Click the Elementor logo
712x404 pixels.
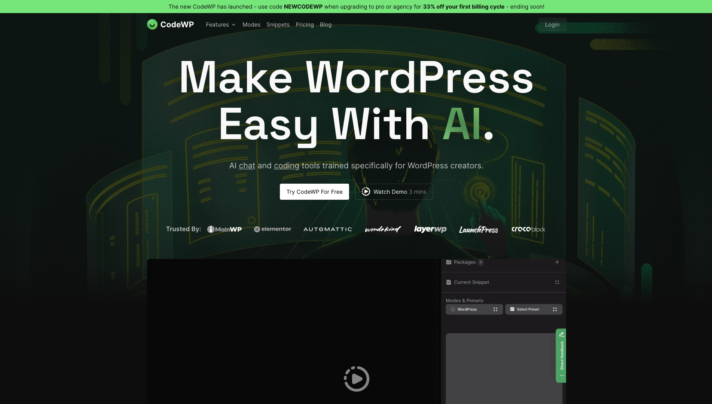(272, 229)
